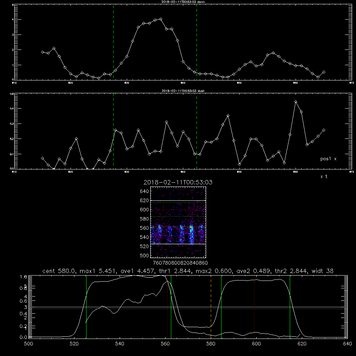Click the orange dashed center line in the bottom plot

point(211,307)
